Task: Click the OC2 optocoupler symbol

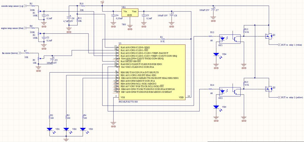Action: [x=229, y=92]
